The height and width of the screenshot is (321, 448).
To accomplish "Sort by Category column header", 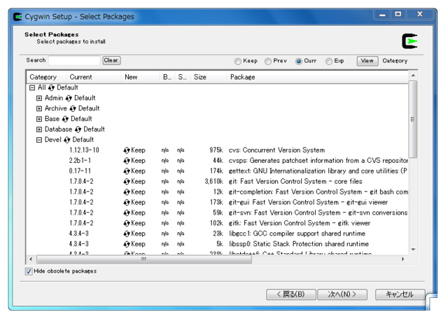I will [47, 77].
